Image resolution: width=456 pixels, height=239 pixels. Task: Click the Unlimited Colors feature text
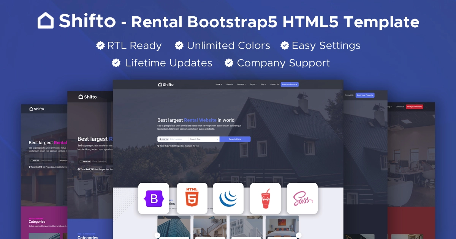tap(228, 46)
